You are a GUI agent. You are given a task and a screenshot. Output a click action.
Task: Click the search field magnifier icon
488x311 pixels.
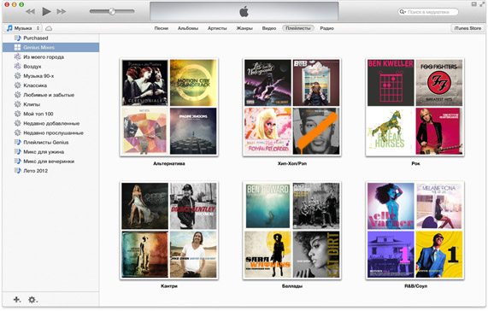403,12
